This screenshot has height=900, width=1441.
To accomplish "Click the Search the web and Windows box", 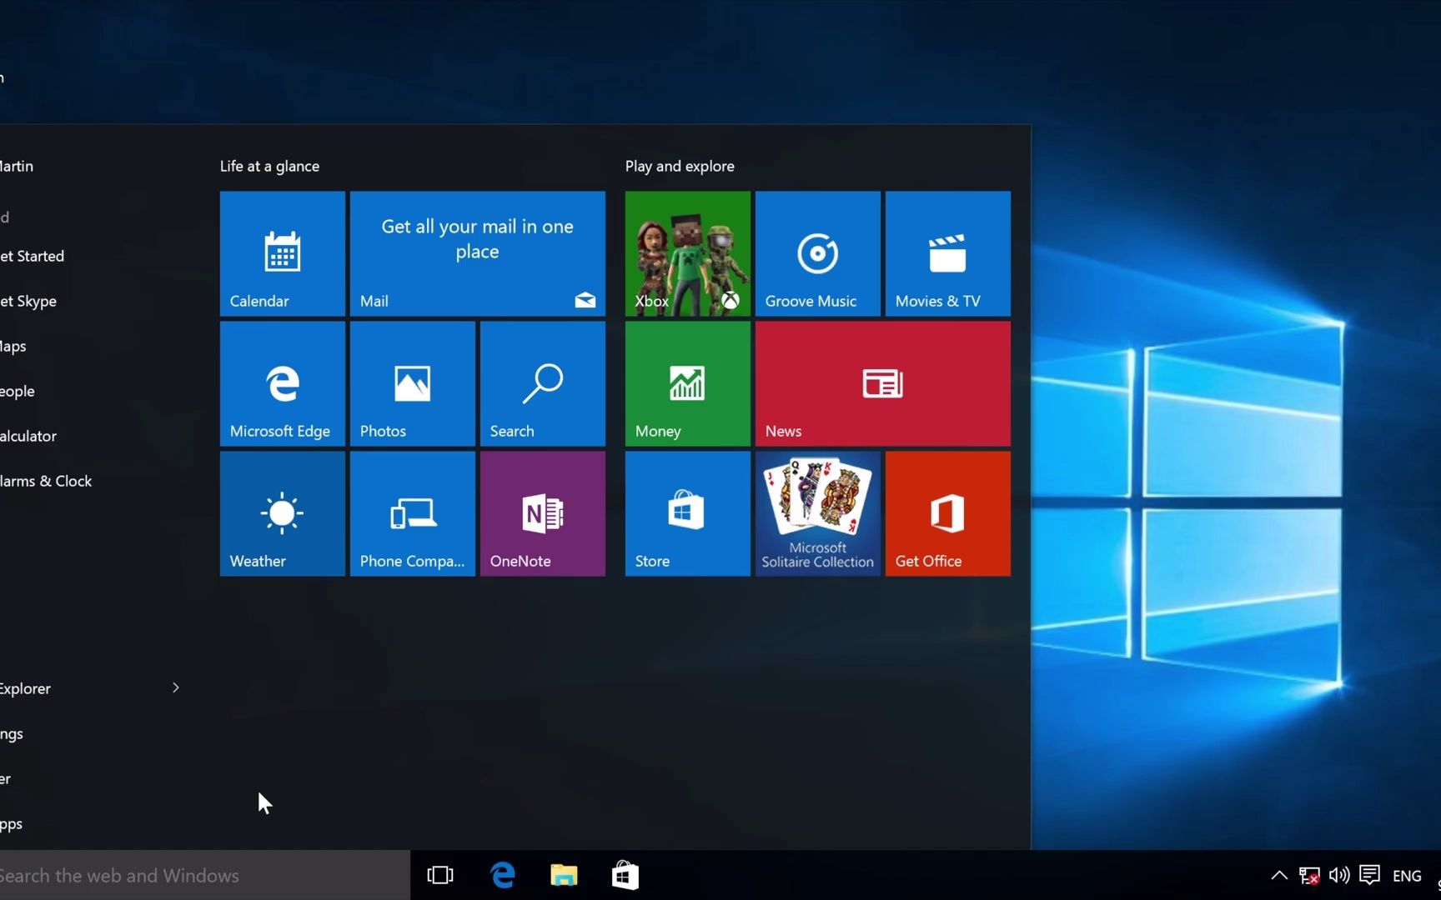I will (x=167, y=875).
